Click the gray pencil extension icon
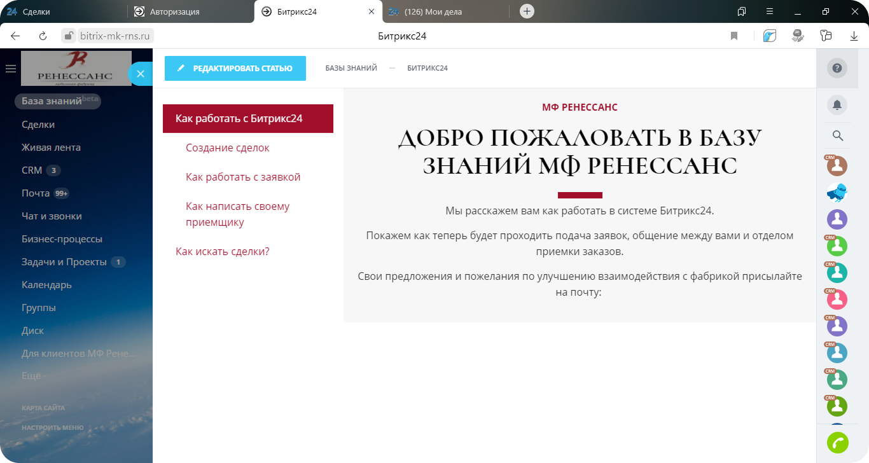The height and width of the screenshot is (463, 869). [x=798, y=36]
